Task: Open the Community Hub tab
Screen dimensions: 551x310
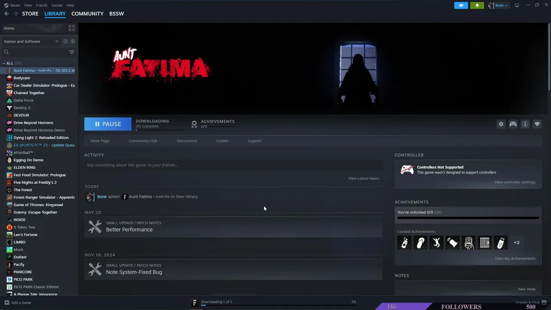Action: (143, 141)
